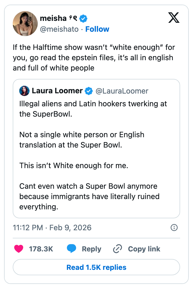Open the tweet info icon
Screen dimensions: 195x288
click(174, 227)
